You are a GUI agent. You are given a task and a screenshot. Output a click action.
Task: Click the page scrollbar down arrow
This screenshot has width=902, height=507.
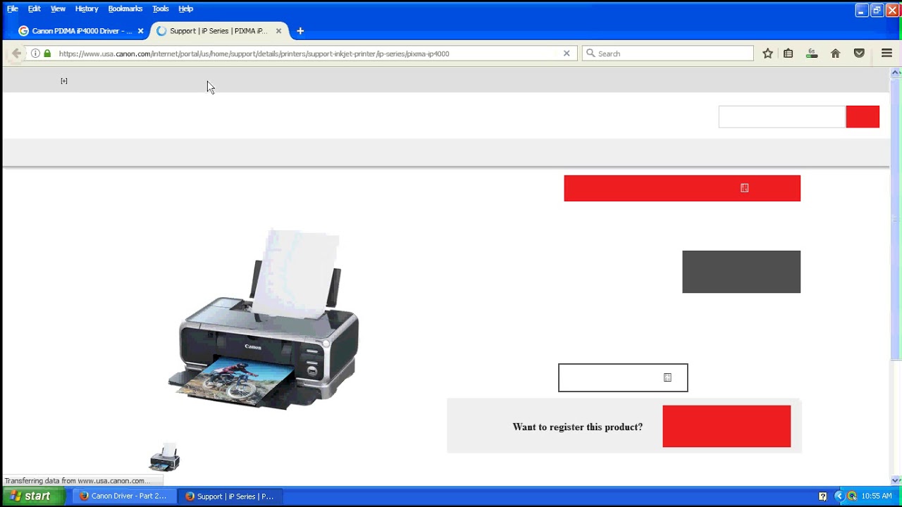pyautogui.click(x=896, y=480)
